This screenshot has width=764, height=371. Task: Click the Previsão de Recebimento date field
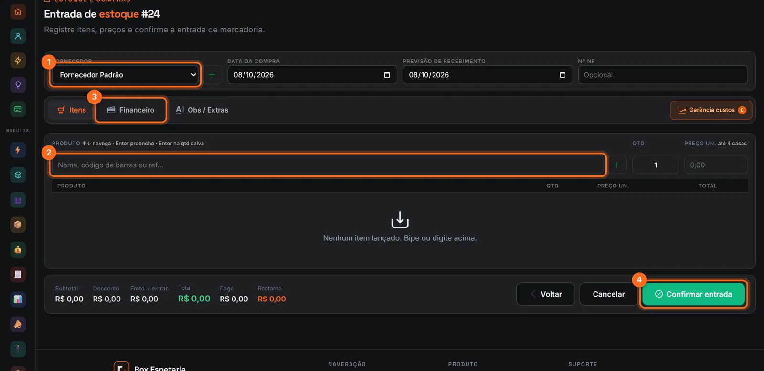click(x=488, y=75)
